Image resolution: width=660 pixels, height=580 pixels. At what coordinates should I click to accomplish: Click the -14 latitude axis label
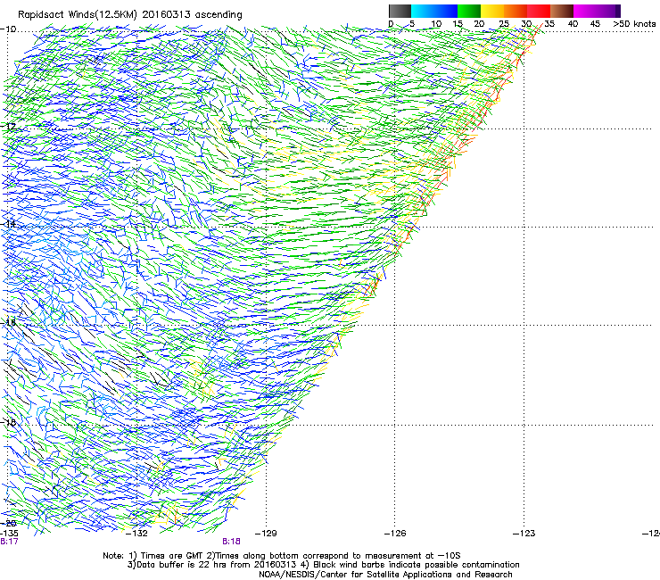(8, 224)
